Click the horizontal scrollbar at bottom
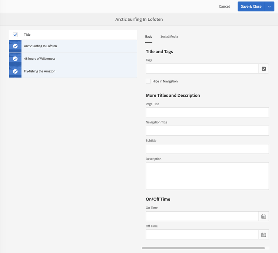The height and width of the screenshot is (253, 278). pos(203,248)
